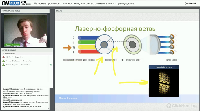Screen dimensions: 200x111
Task: Collapse the PRESENTERS group arrow
Action: 3,54
